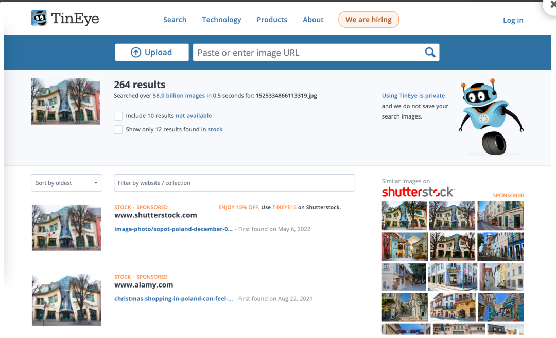Image resolution: width=556 pixels, height=338 pixels.
Task: Click the Upload button
Action: coord(152,53)
